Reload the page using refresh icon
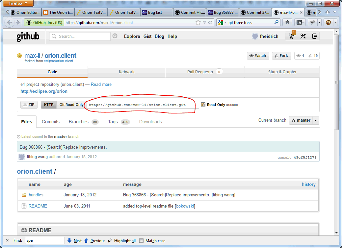Viewport: 342px width, 248px height. point(210,23)
